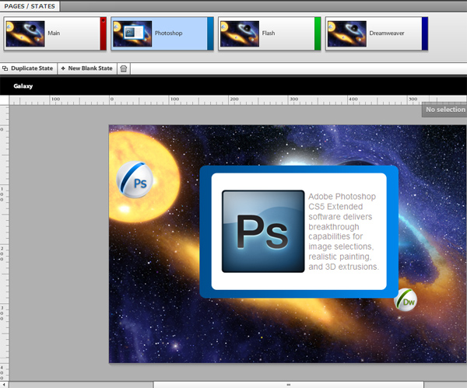Image resolution: width=467 pixels, height=388 pixels.
Task: Click the Duplicate State button
Action: tap(28, 68)
